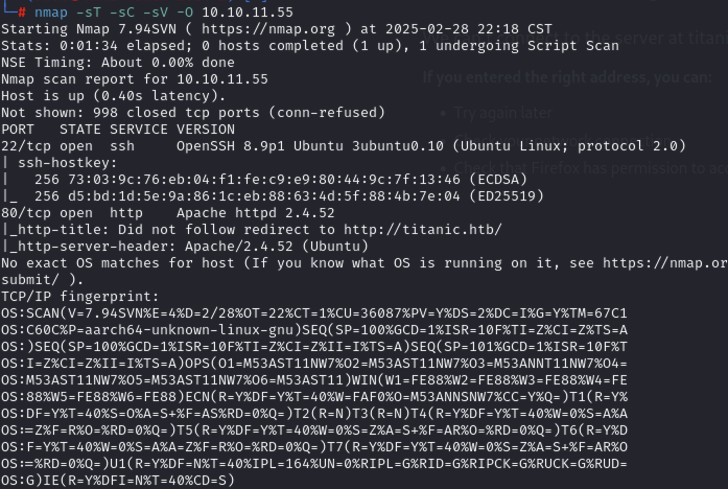Click the PORT STATE SERVICE VERSION header row
This screenshot has height=489, width=728.
pyautogui.click(x=118, y=130)
